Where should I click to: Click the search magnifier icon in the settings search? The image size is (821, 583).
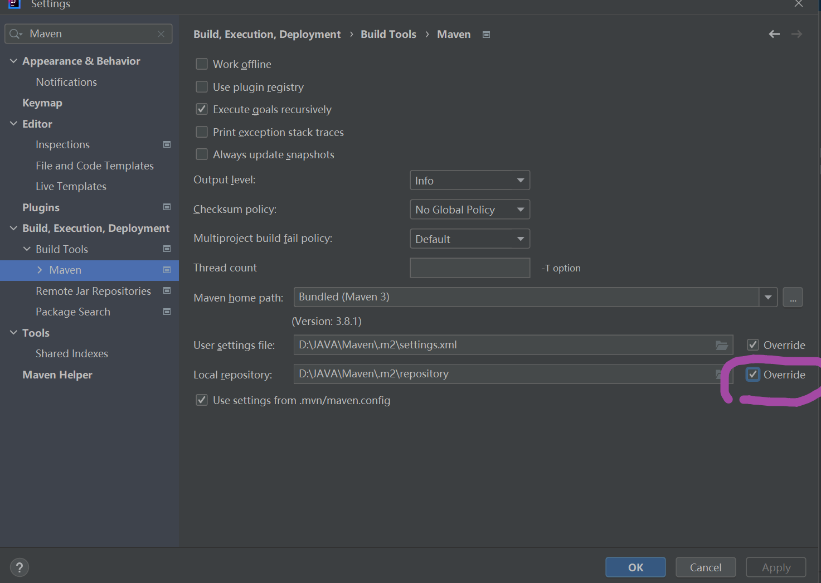coord(16,34)
